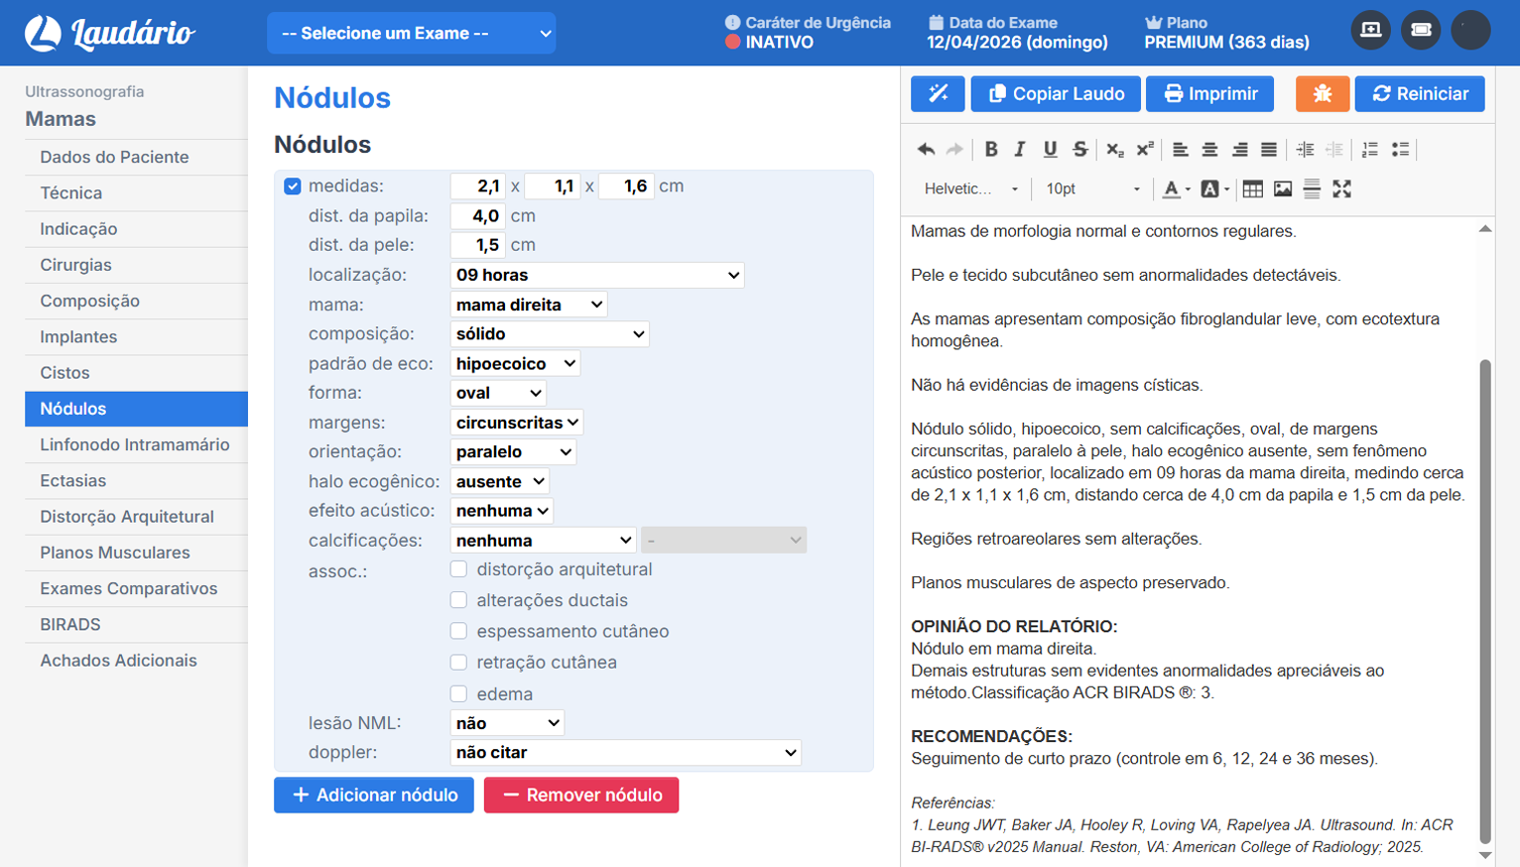The height and width of the screenshot is (867, 1520).
Task: Undo the last editor change
Action: click(x=925, y=149)
